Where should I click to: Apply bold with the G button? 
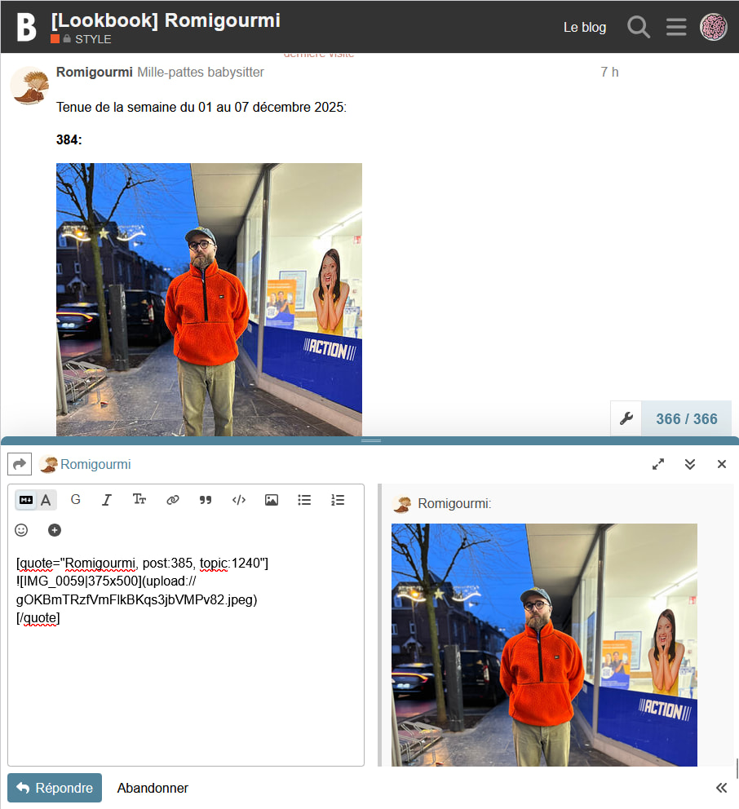76,500
